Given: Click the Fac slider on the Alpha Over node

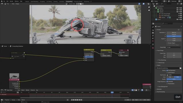Looking at the screenshot, I should pos(89,57).
